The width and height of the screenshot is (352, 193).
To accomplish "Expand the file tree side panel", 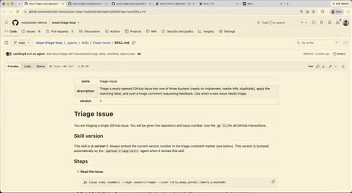I will click(6, 43).
